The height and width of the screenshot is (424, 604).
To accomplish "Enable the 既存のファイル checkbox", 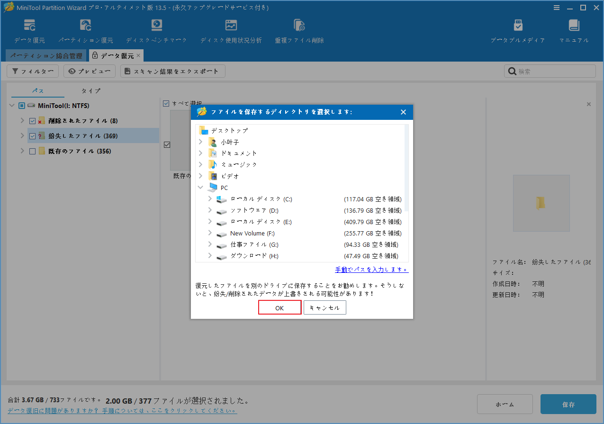I will (x=32, y=151).
